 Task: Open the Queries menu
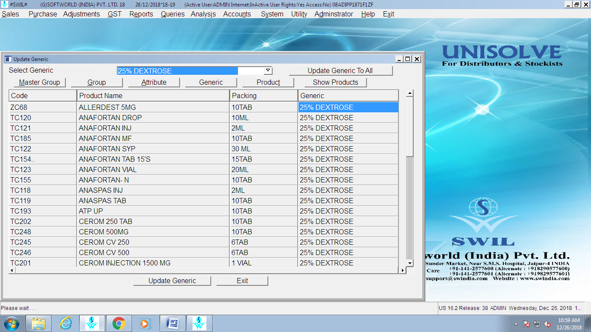click(173, 14)
